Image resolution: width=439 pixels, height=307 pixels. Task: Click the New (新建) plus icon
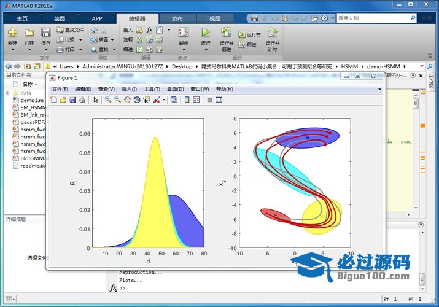coord(12,32)
